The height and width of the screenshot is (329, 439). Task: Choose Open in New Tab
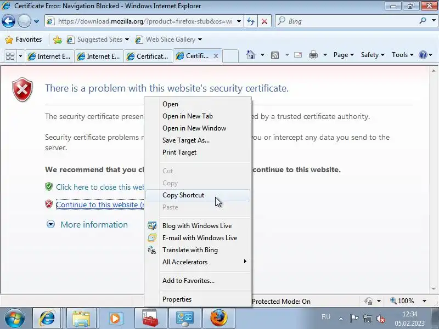click(x=198, y=116)
